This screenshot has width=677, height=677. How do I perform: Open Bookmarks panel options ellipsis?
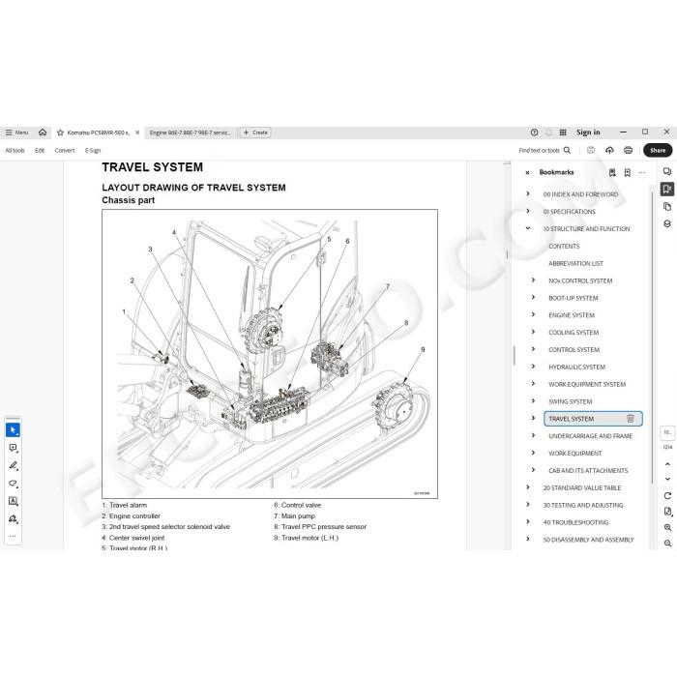(642, 173)
